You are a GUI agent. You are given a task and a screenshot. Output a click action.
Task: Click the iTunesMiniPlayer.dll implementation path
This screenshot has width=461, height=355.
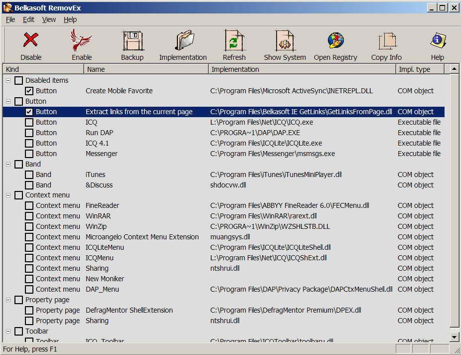[x=276, y=175]
